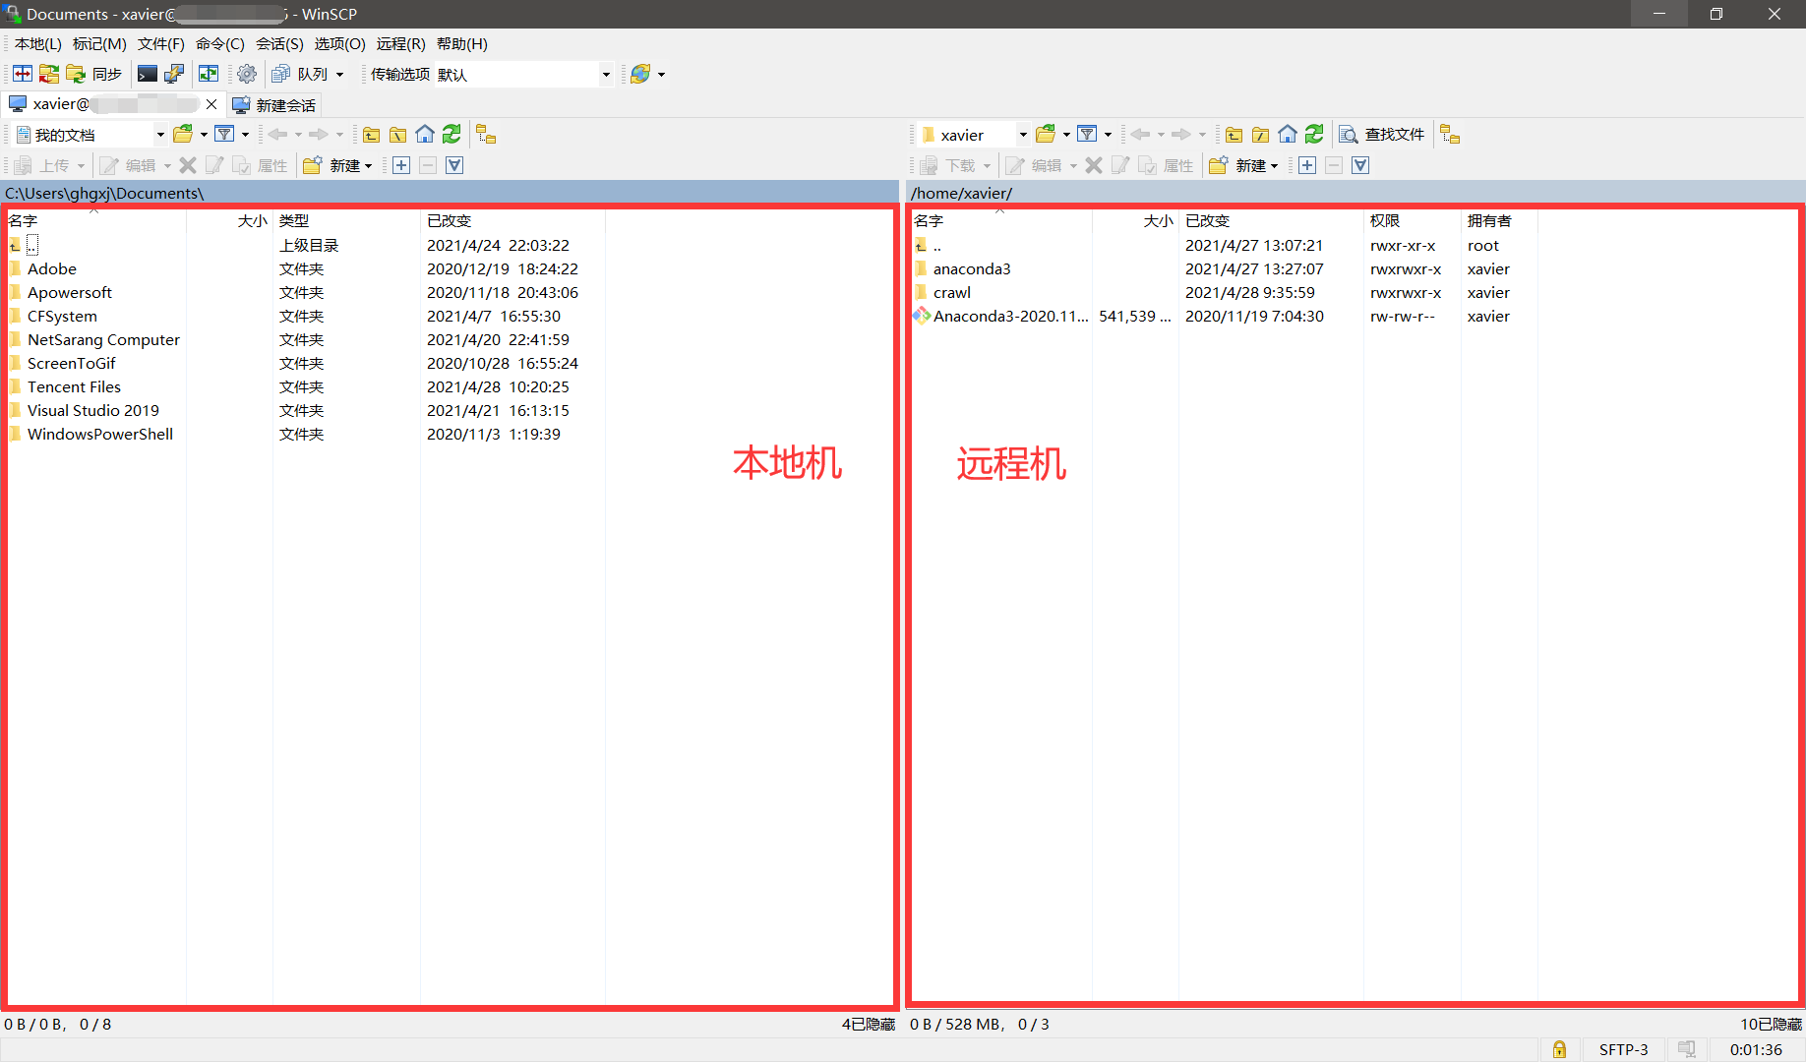Screen dimensions: 1806x1062
Task: Go to local parent directory icon
Action: [371, 135]
